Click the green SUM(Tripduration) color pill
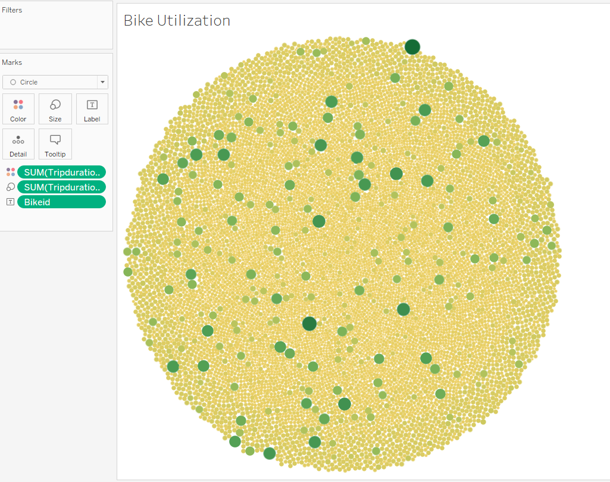Image resolution: width=610 pixels, height=482 pixels. 61,172
